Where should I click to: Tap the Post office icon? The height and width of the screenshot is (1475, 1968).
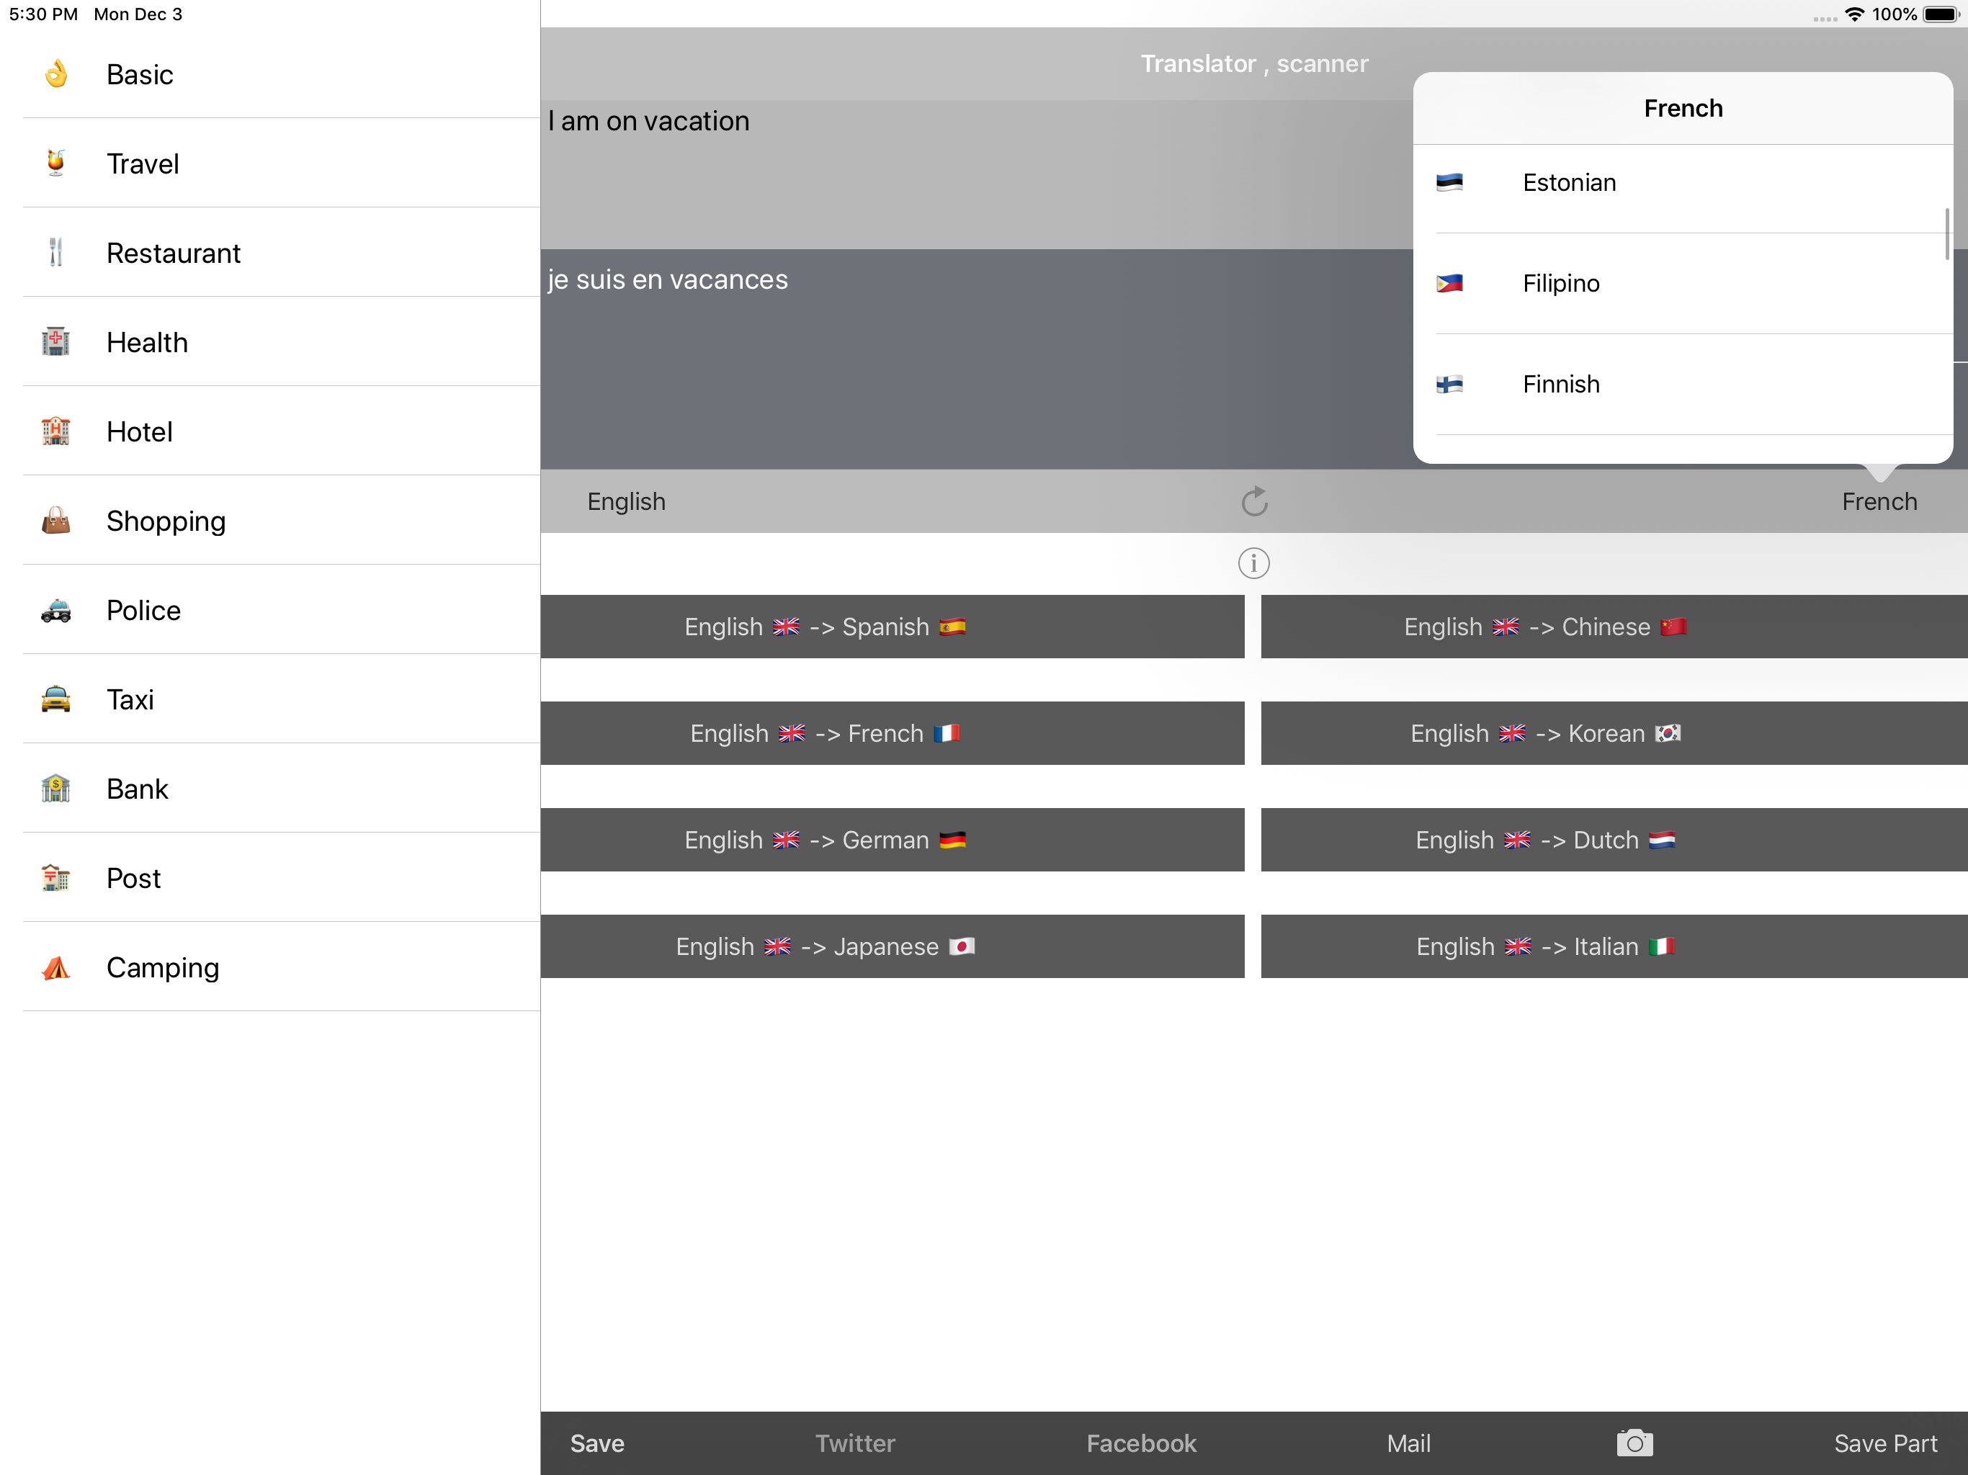56,878
